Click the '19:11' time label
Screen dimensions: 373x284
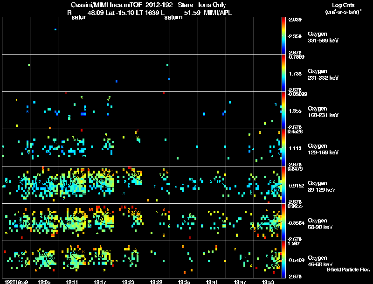(x=72, y=282)
